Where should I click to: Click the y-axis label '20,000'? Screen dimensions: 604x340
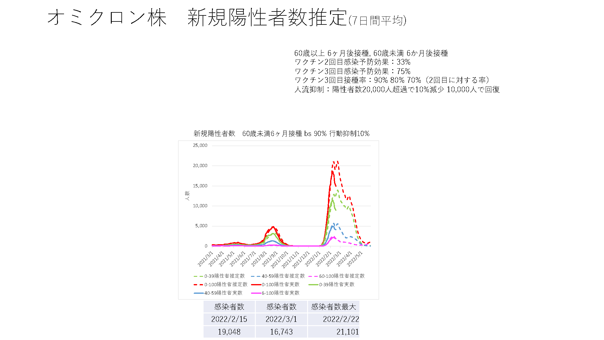(x=200, y=166)
